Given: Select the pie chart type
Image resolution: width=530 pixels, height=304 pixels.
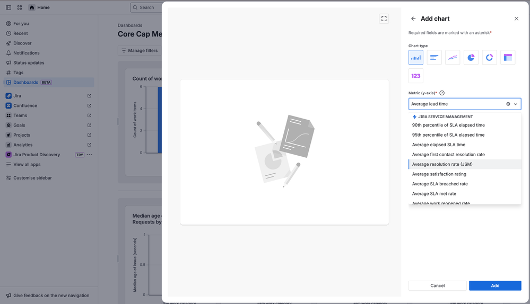Looking at the screenshot, I should (x=471, y=57).
